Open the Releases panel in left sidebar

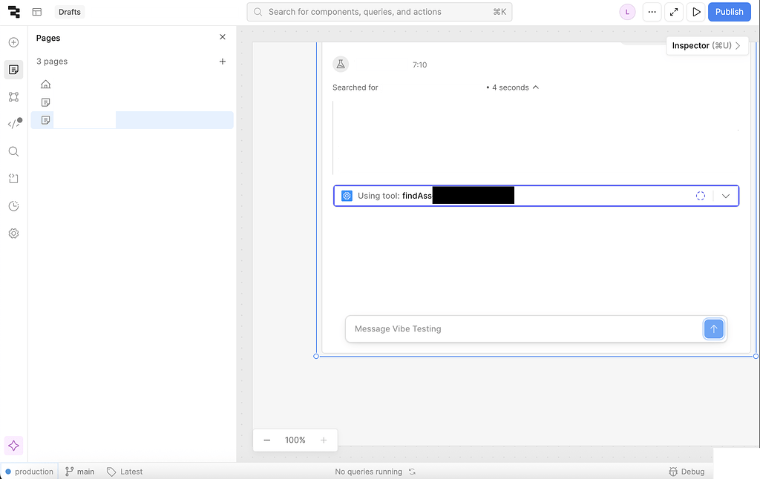click(13, 178)
